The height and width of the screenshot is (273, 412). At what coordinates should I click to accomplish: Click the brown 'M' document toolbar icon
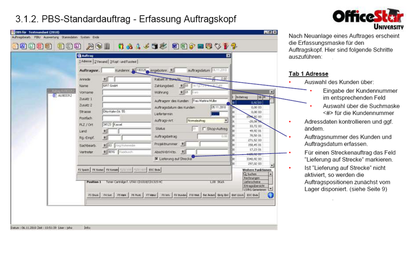point(48,46)
